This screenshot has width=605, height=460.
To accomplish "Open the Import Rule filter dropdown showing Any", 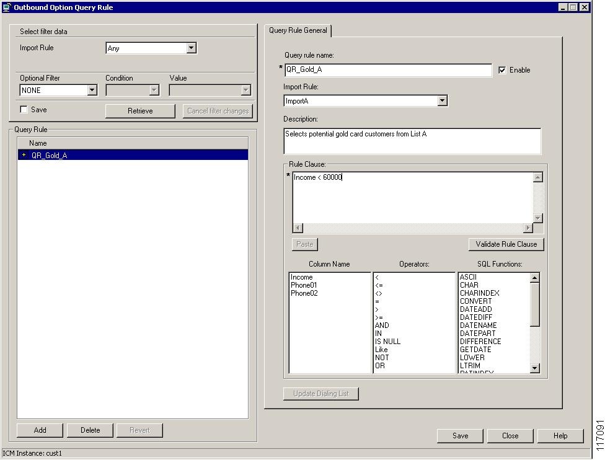I will click(x=190, y=48).
